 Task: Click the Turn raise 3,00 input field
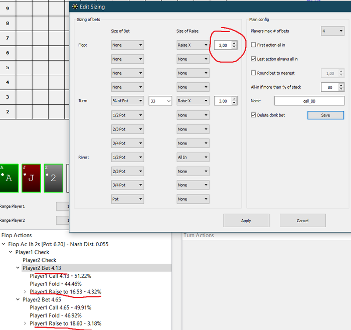click(x=223, y=101)
